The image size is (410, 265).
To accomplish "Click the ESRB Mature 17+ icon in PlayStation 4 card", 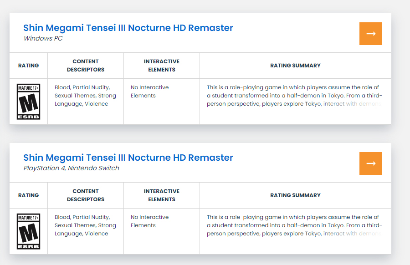I will (x=29, y=231).
